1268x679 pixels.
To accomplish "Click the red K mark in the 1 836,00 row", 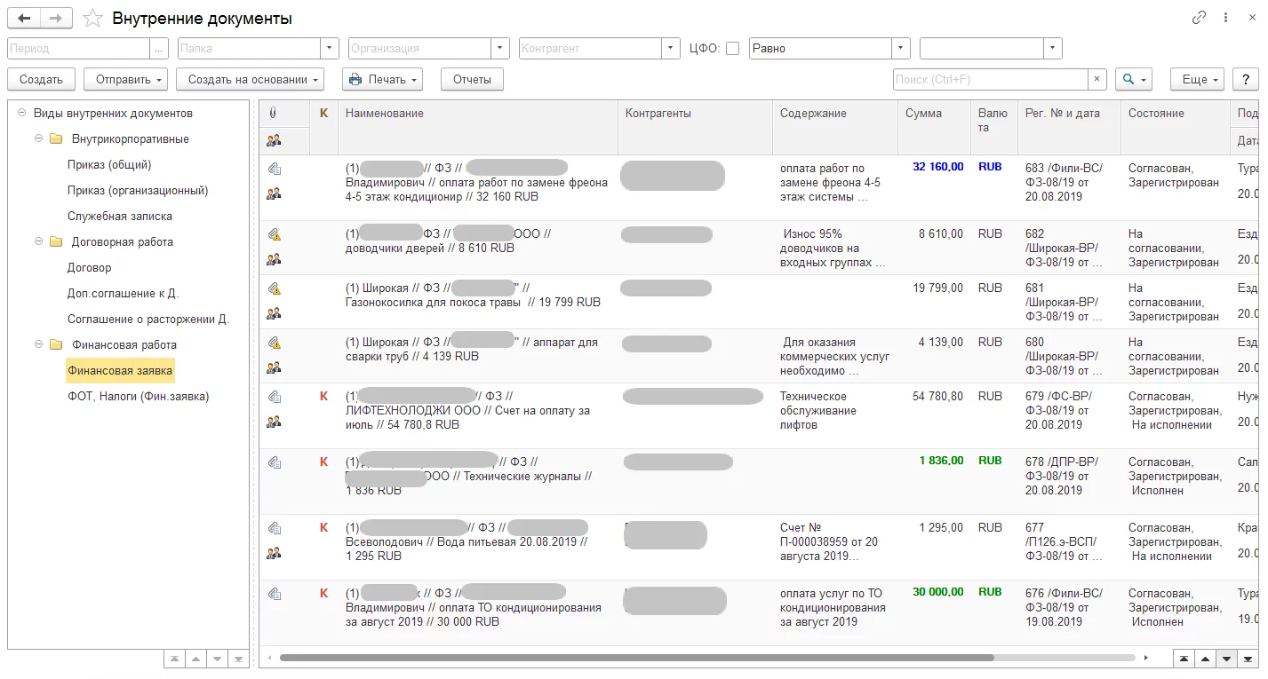I will [x=323, y=462].
